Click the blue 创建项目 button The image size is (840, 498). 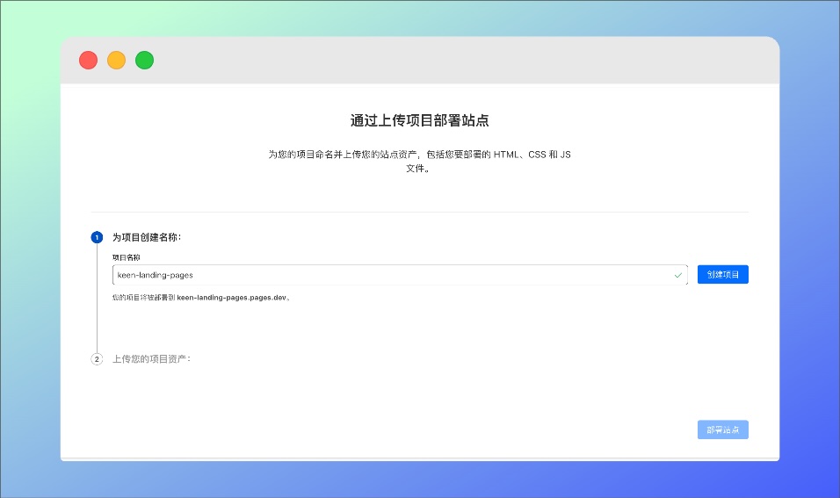722,275
